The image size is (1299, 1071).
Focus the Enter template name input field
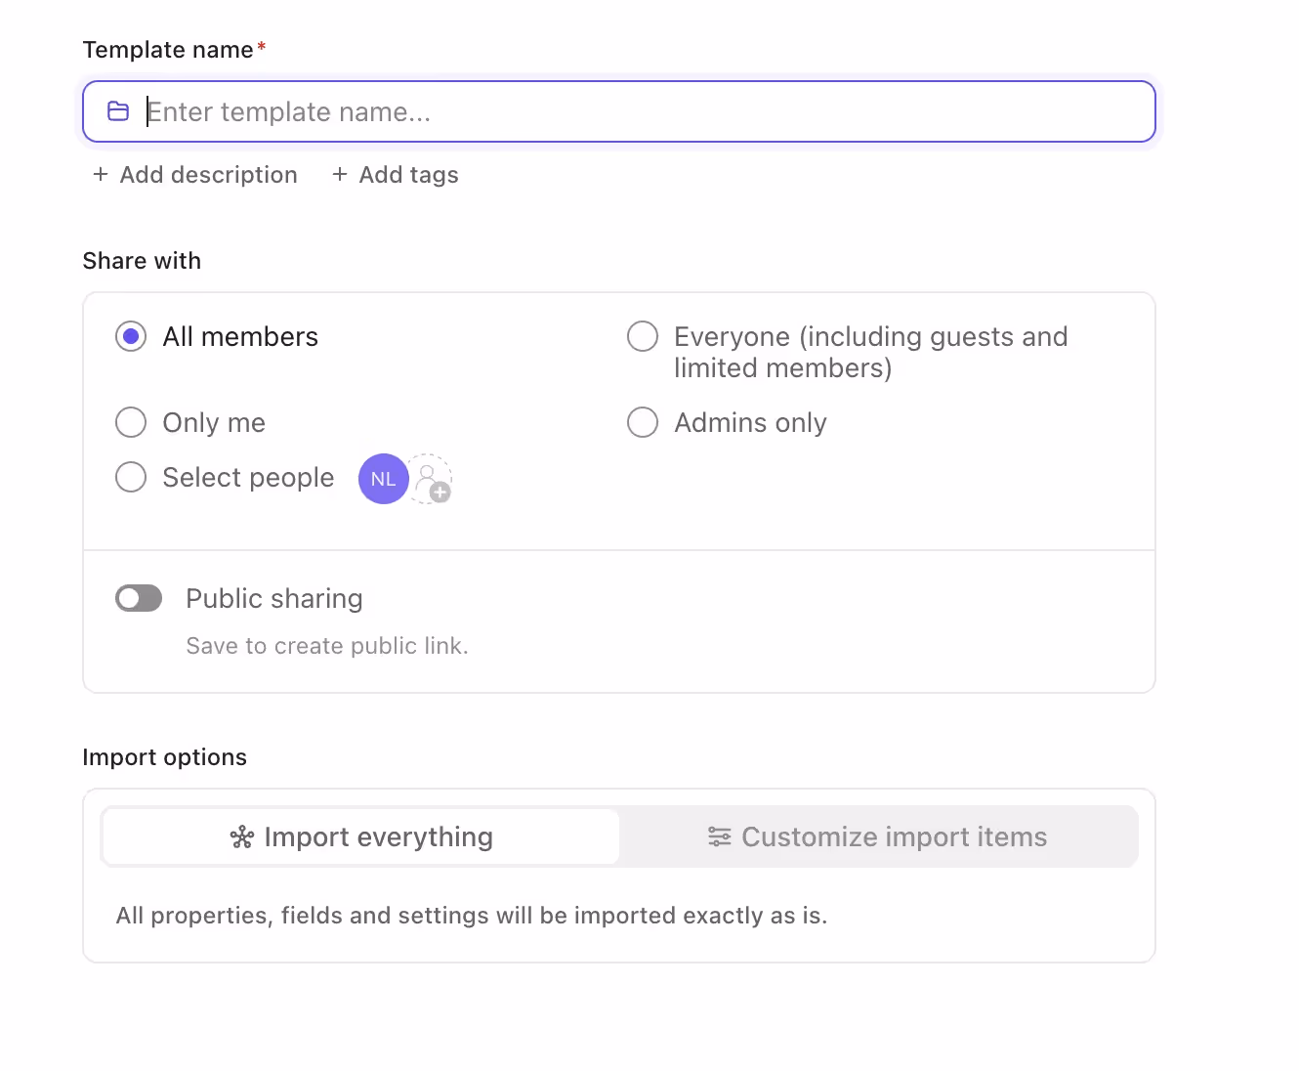tap(635, 111)
